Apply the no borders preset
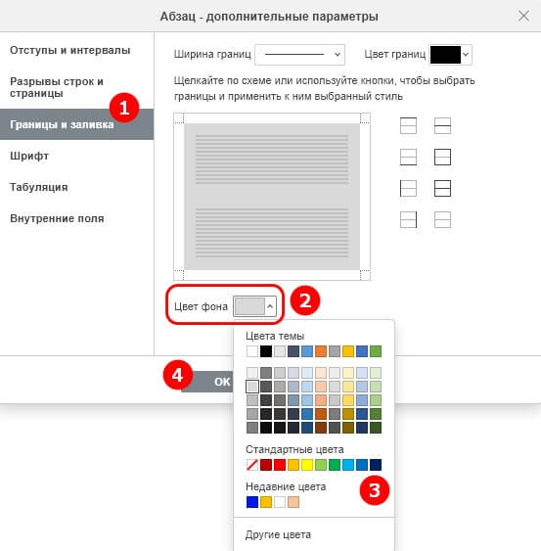The width and height of the screenshot is (541, 551). point(442,219)
